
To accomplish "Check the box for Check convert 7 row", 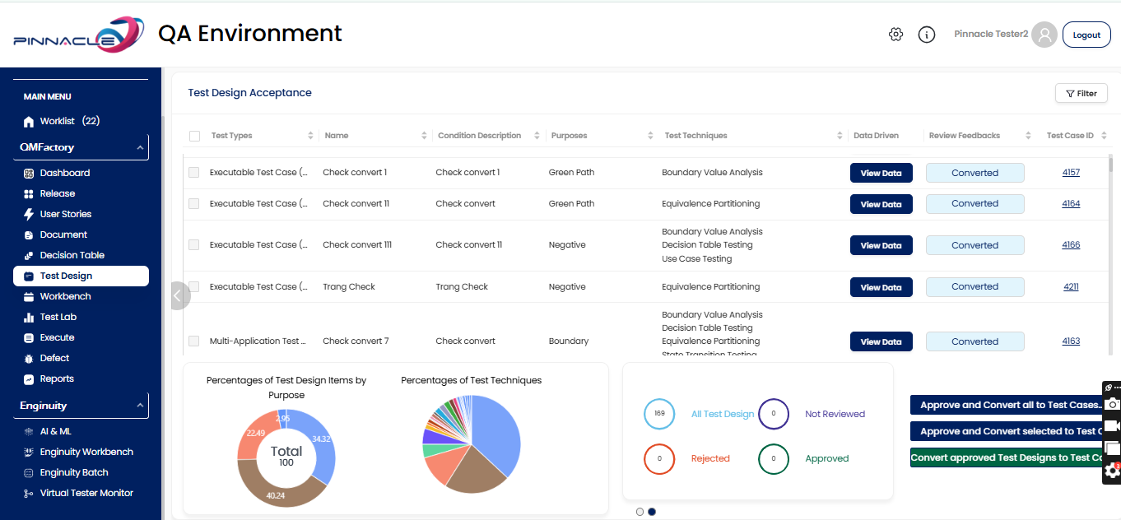I will [193, 341].
